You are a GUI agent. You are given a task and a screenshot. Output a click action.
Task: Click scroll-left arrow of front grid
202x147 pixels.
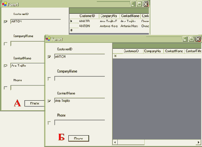tap(115, 142)
